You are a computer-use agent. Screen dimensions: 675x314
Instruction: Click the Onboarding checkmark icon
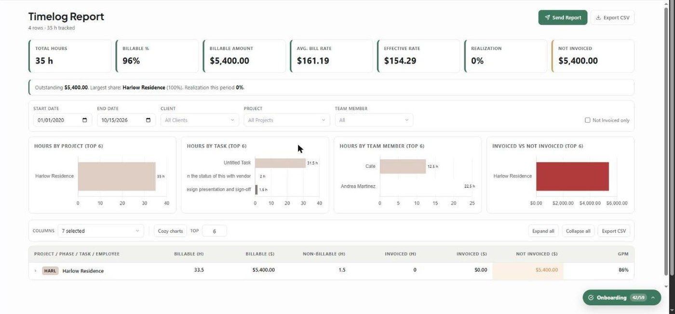591,298
